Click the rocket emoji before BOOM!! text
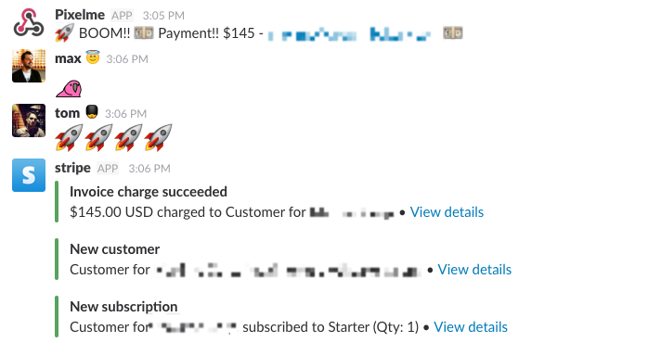The width and height of the screenshot is (661, 355). click(x=64, y=32)
